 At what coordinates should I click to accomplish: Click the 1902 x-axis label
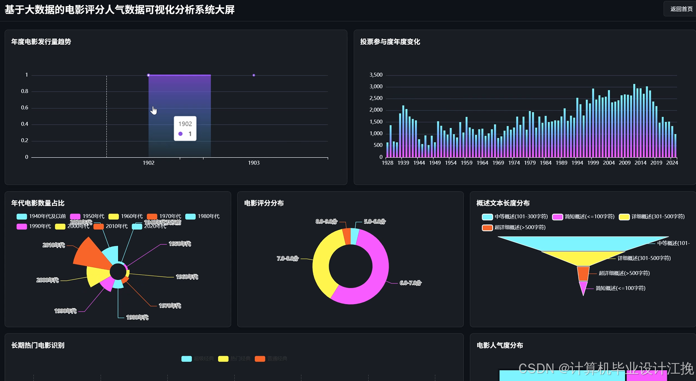tap(148, 163)
